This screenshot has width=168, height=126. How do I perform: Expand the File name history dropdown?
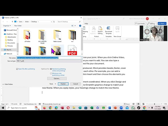click(x=81, y=58)
